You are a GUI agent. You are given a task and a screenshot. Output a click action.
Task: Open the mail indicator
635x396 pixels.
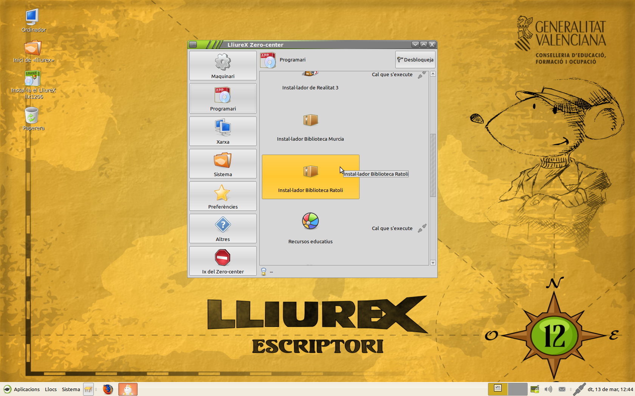click(562, 389)
